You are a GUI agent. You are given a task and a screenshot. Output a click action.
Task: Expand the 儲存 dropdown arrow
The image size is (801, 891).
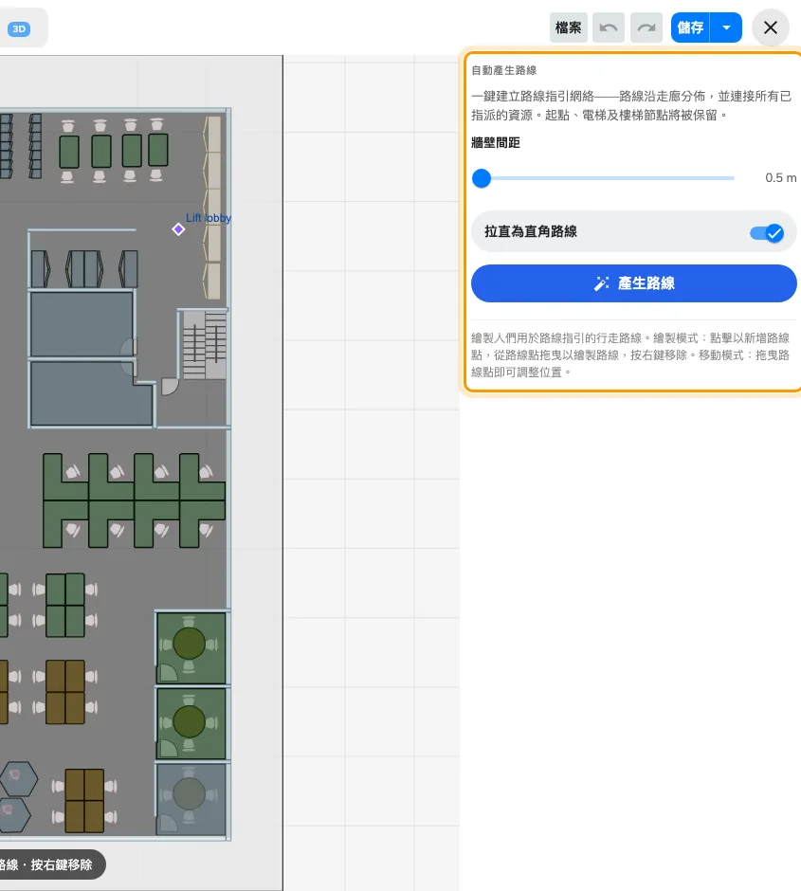click(x=726, y=27)
